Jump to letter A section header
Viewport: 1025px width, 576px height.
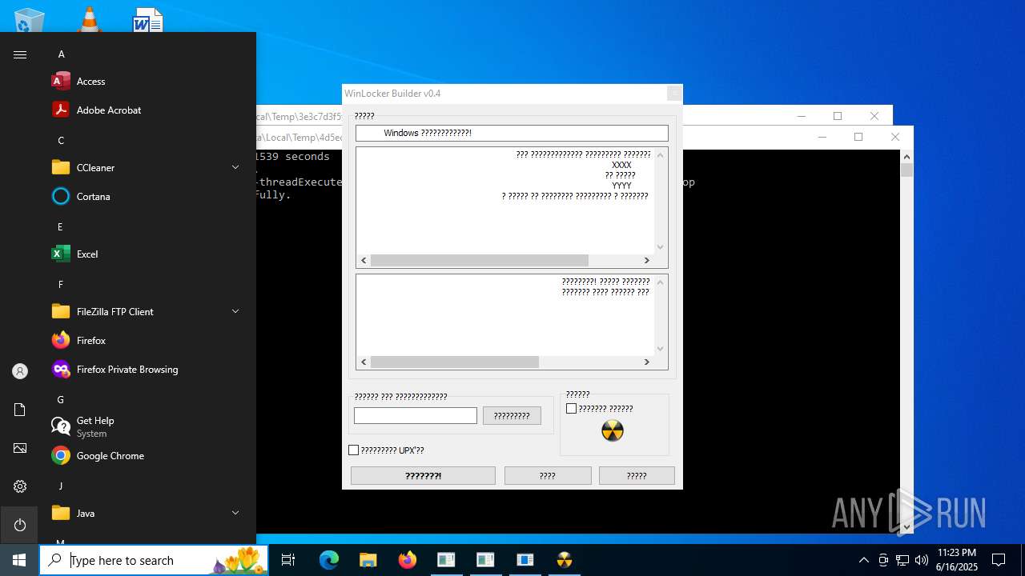(61, 54)
